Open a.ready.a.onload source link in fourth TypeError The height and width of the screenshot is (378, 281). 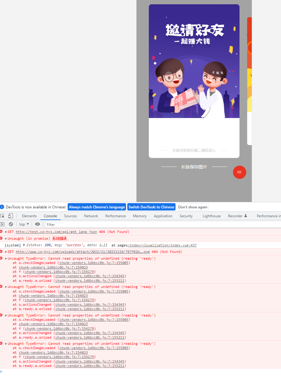[90, 366]
